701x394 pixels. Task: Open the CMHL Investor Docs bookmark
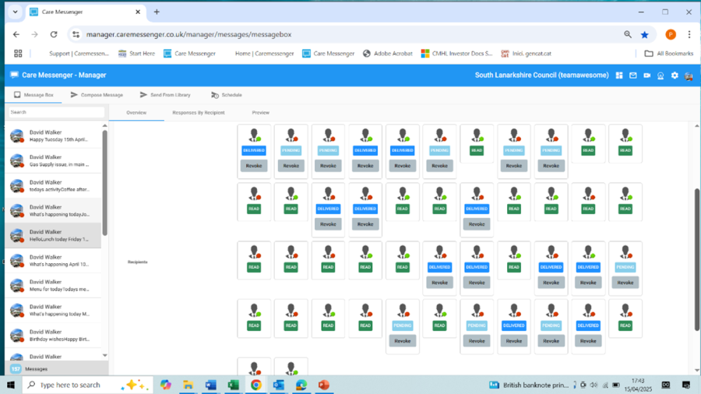click(x=456, y=54)
